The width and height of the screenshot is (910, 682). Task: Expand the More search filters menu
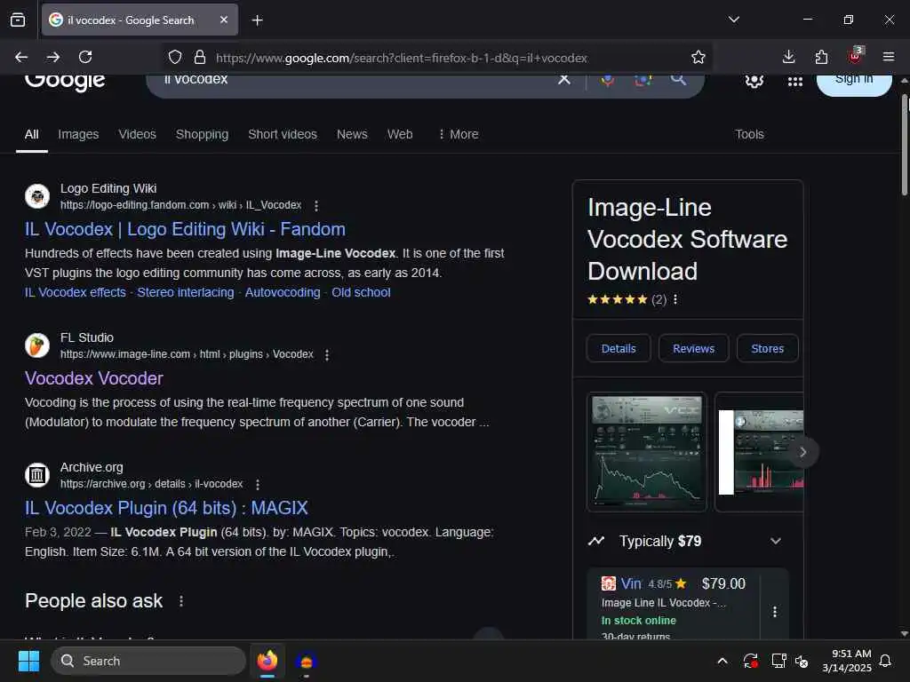click(458, 134)
